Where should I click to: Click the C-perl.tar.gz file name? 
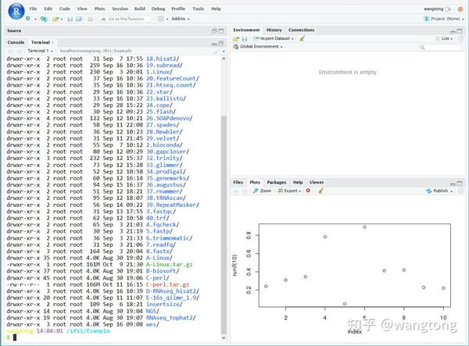167,284
